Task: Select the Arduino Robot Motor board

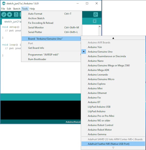Action: click(113, 130)
